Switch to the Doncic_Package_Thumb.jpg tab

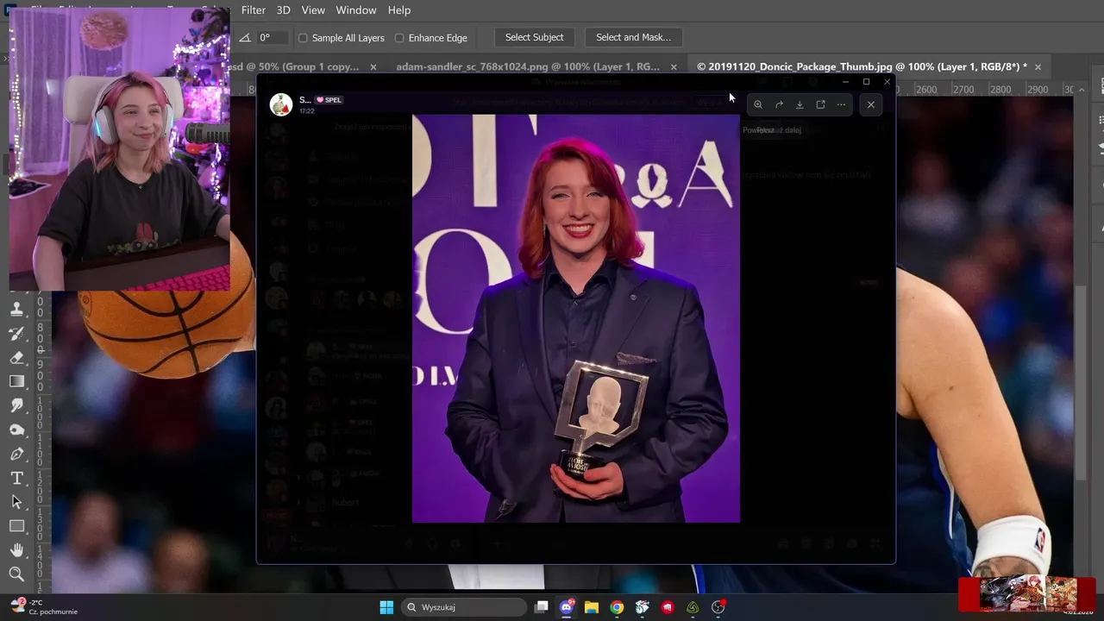(x=861, y=66)
